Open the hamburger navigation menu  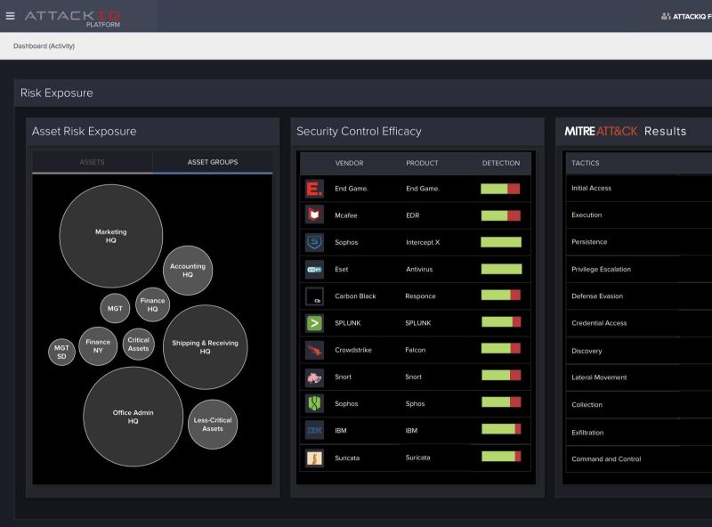12,14
